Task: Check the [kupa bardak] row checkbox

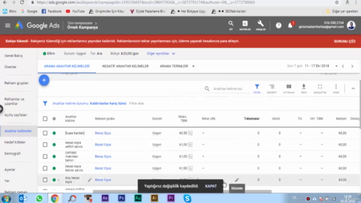Action: pyautogui.click(x=45, y=133)
